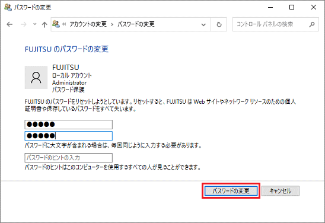Click the new password field

click(x=69, y=125)
